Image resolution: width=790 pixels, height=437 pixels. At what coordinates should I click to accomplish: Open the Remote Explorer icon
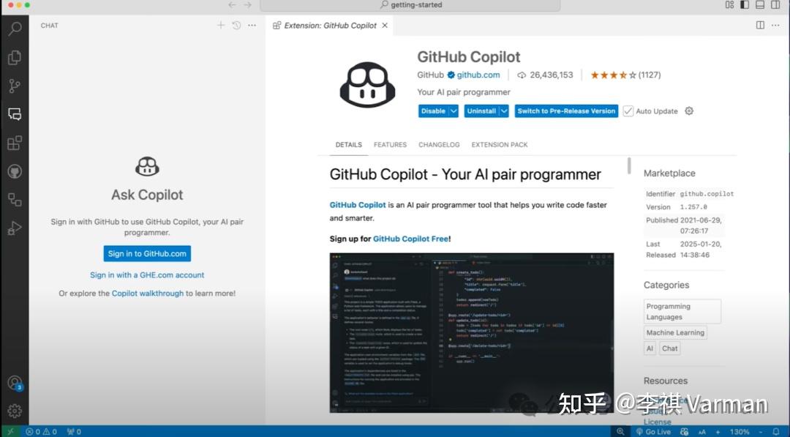click(x=15, y=200)
